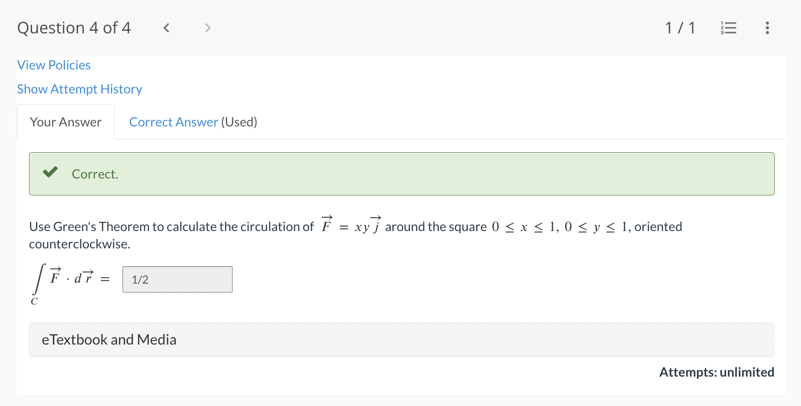The width and height of the screenshot is (801, 406).
Task: Show Attempt History
Action: tap(79, 89)
